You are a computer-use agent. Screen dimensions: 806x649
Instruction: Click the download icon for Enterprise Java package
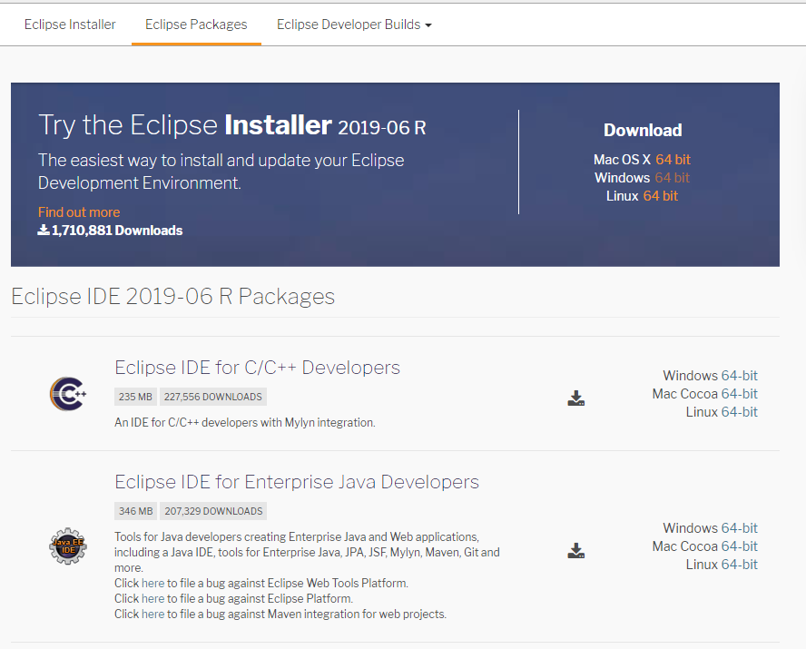576,551
